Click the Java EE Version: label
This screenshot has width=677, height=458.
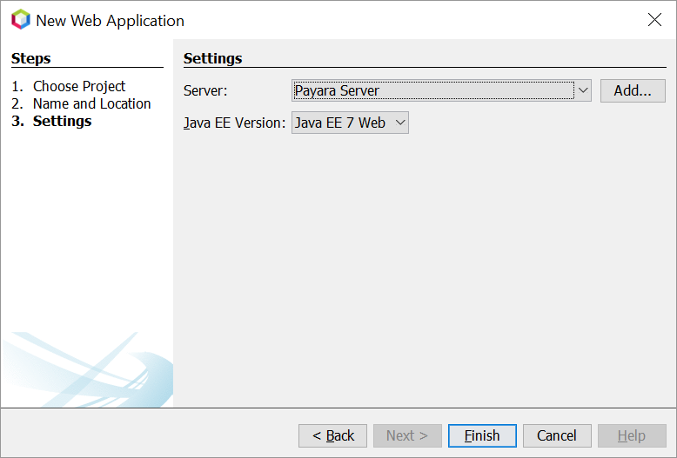pos(234,123)
